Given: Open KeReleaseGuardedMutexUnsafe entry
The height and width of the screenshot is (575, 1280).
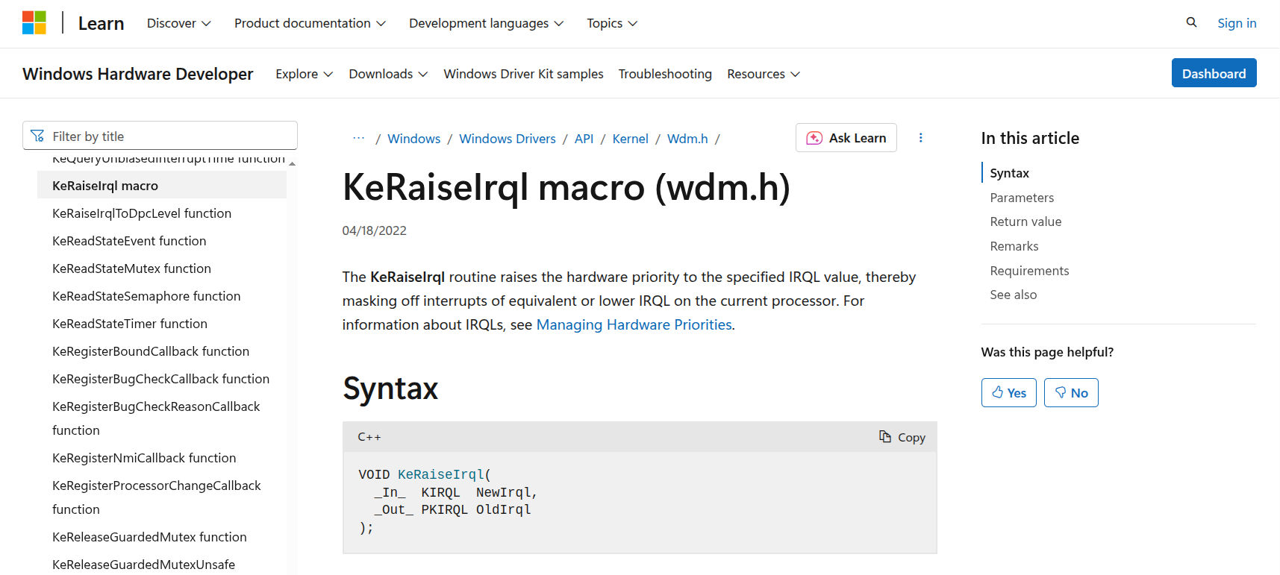Looking at the screenshot, I should tap(143, 565).
